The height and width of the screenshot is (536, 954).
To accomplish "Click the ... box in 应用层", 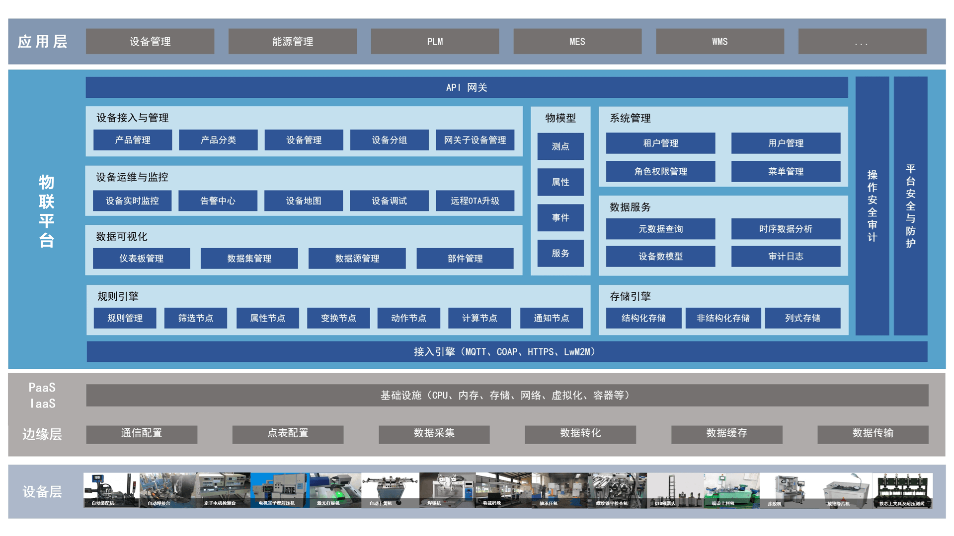I will 862,41.
